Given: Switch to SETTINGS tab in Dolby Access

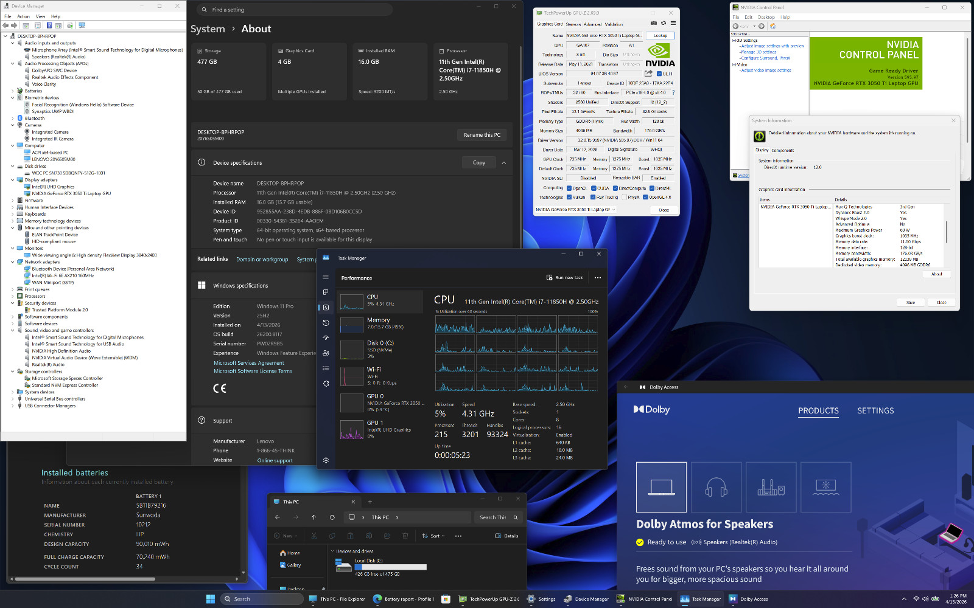Looking at the screenshot, I should point(875,411).
